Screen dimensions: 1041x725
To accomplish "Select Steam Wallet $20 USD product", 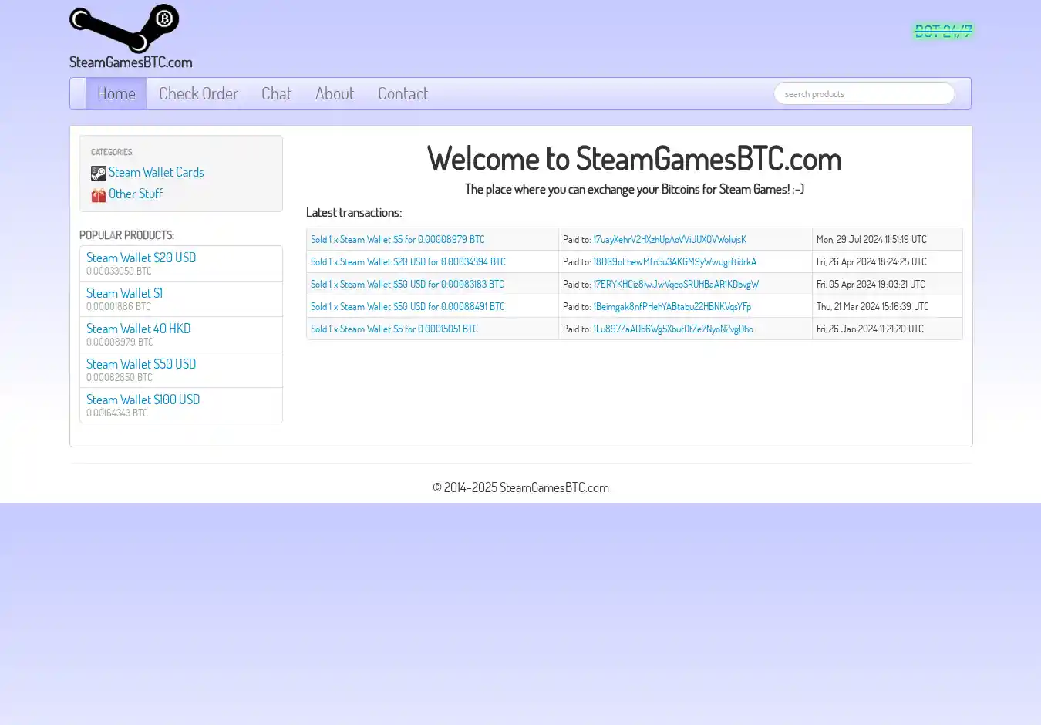I will (141, 258).
